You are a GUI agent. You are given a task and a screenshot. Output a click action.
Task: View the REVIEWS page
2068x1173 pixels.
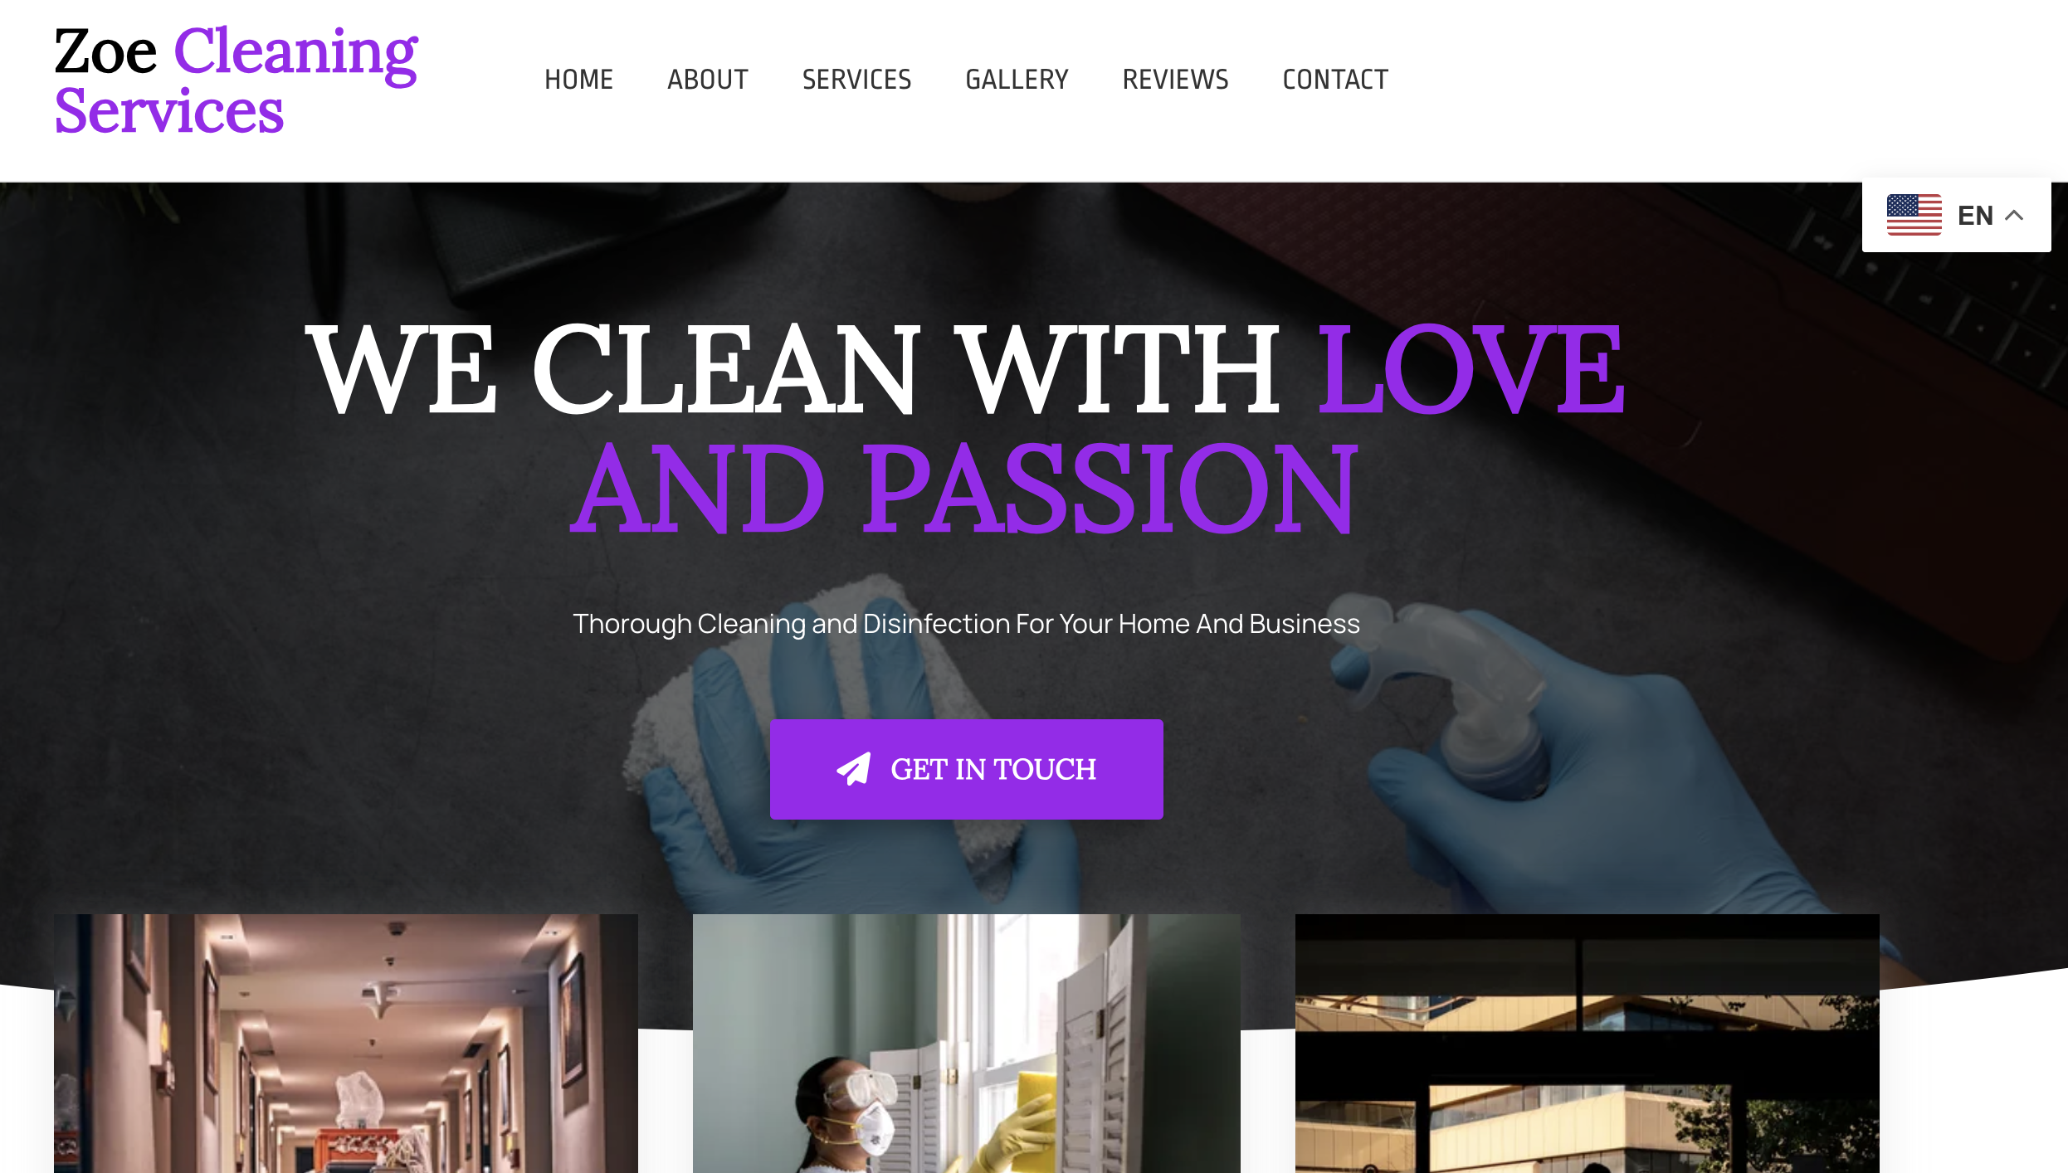click(1175, 80)
